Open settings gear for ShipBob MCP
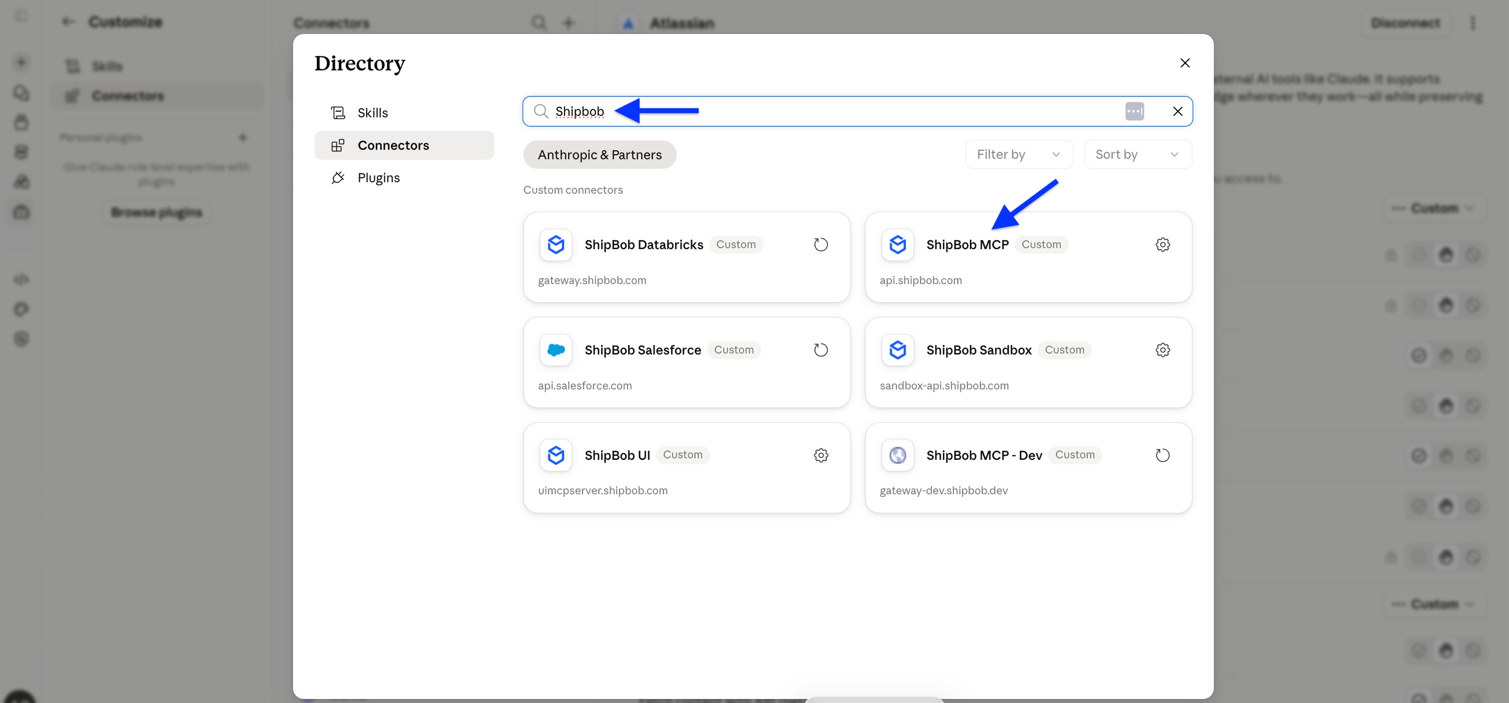The image size is (1509, 703). pyautogui.click(x=1163, y=245)
